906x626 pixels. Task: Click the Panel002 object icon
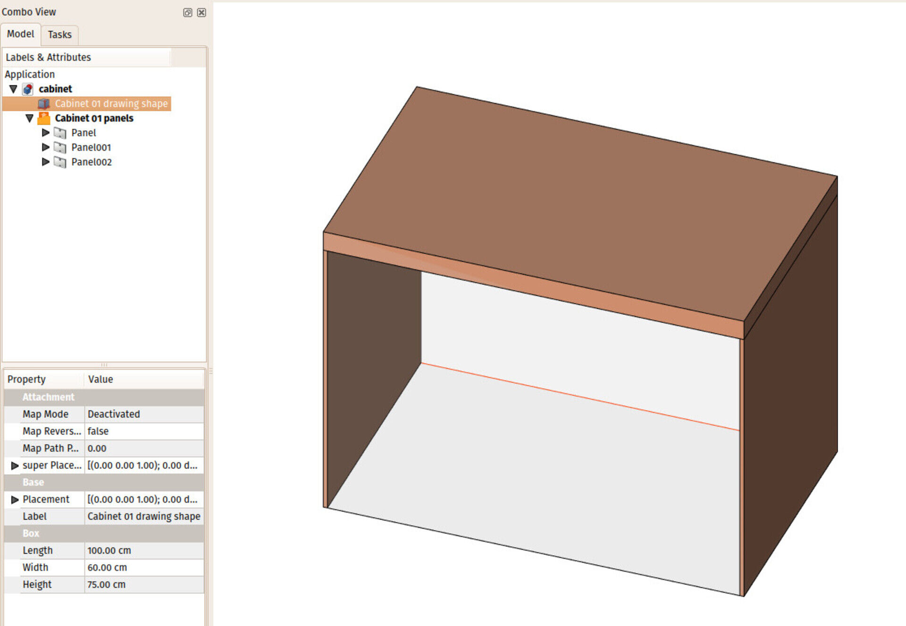(60, 162)
